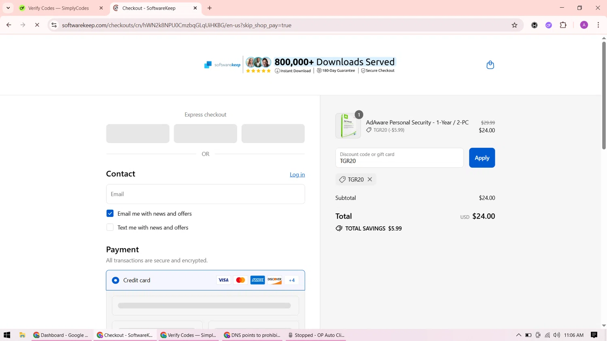Click the SoftwareKeep logo

coord(222,65)
